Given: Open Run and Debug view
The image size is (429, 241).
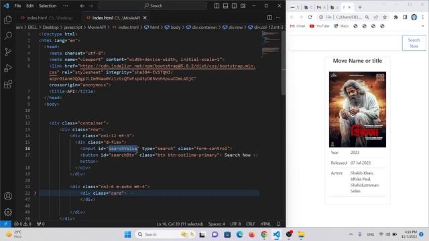Looking at the screenshot, I should [8, 68].
